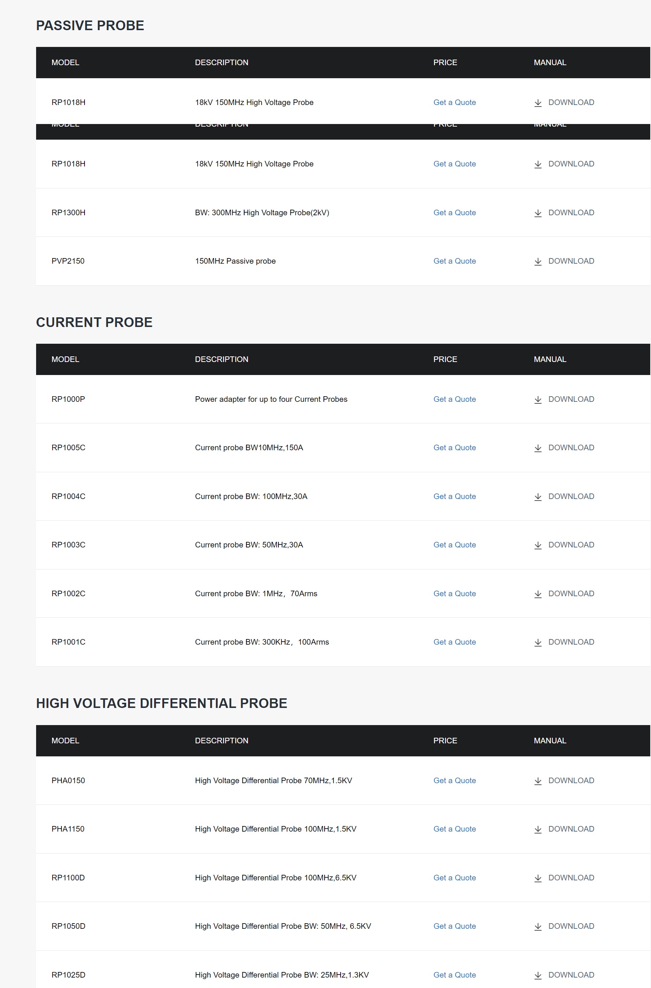651x988 pixels.
Task: Open DOWNLOAD link for RP1003C manual
Action: click(x=571, y=545)
